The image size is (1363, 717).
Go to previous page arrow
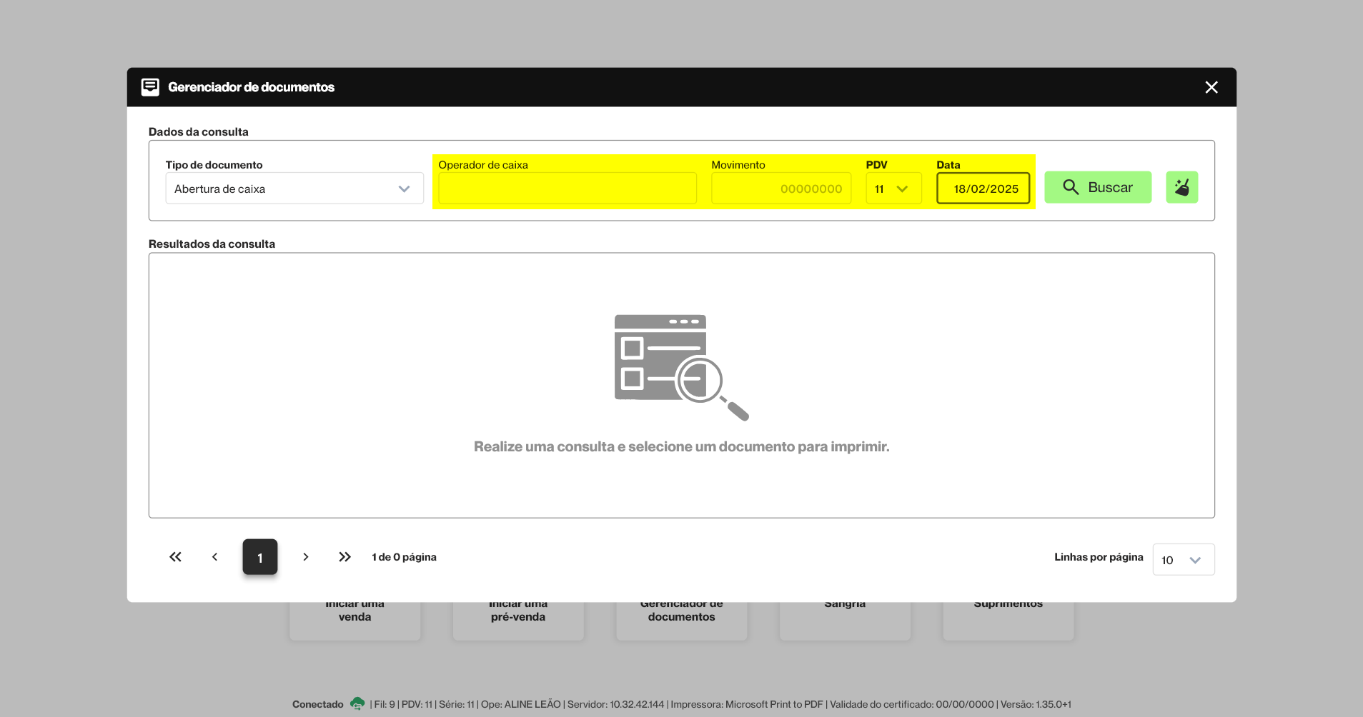(x=214, y=557)
